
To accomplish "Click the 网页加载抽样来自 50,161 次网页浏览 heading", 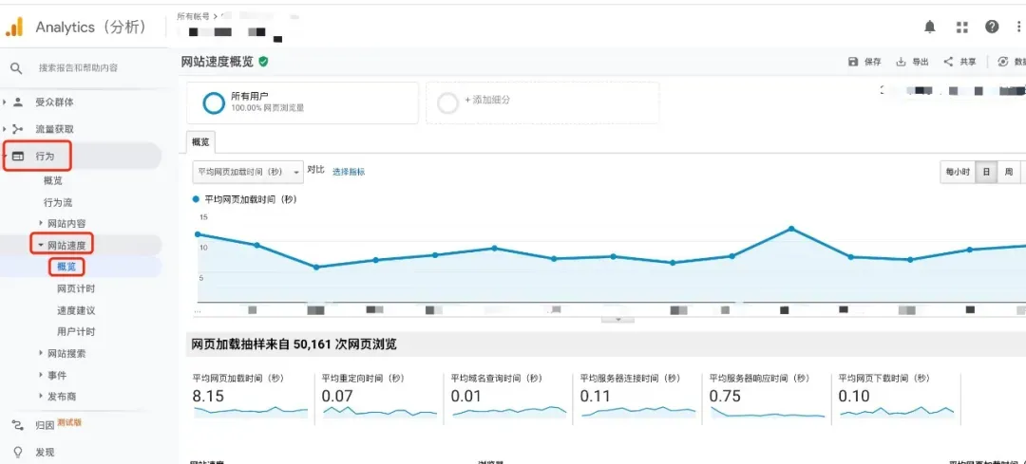I will [x=294, y=344].
